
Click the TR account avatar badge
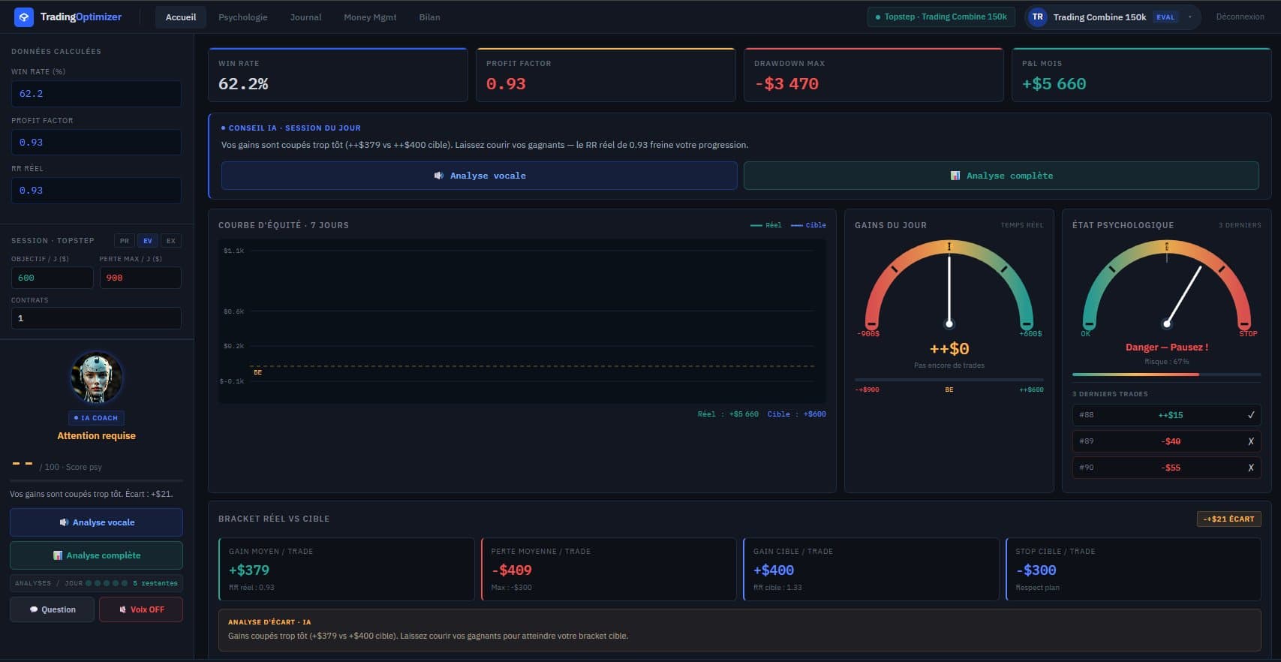tap(1037, 17)
